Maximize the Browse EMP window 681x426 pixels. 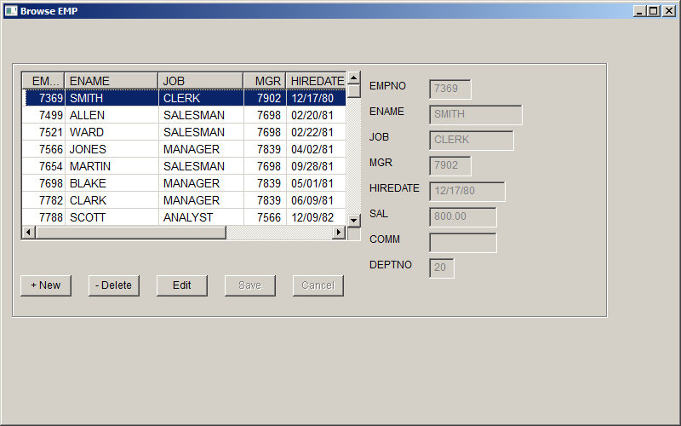(x=653, y=10)
